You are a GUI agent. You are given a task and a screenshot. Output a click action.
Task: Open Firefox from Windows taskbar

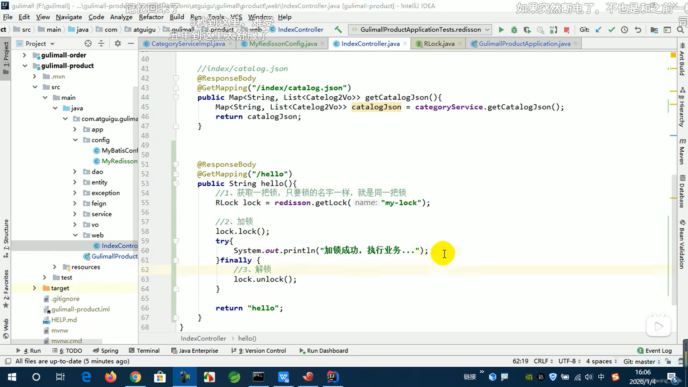(x=110, y=377)
